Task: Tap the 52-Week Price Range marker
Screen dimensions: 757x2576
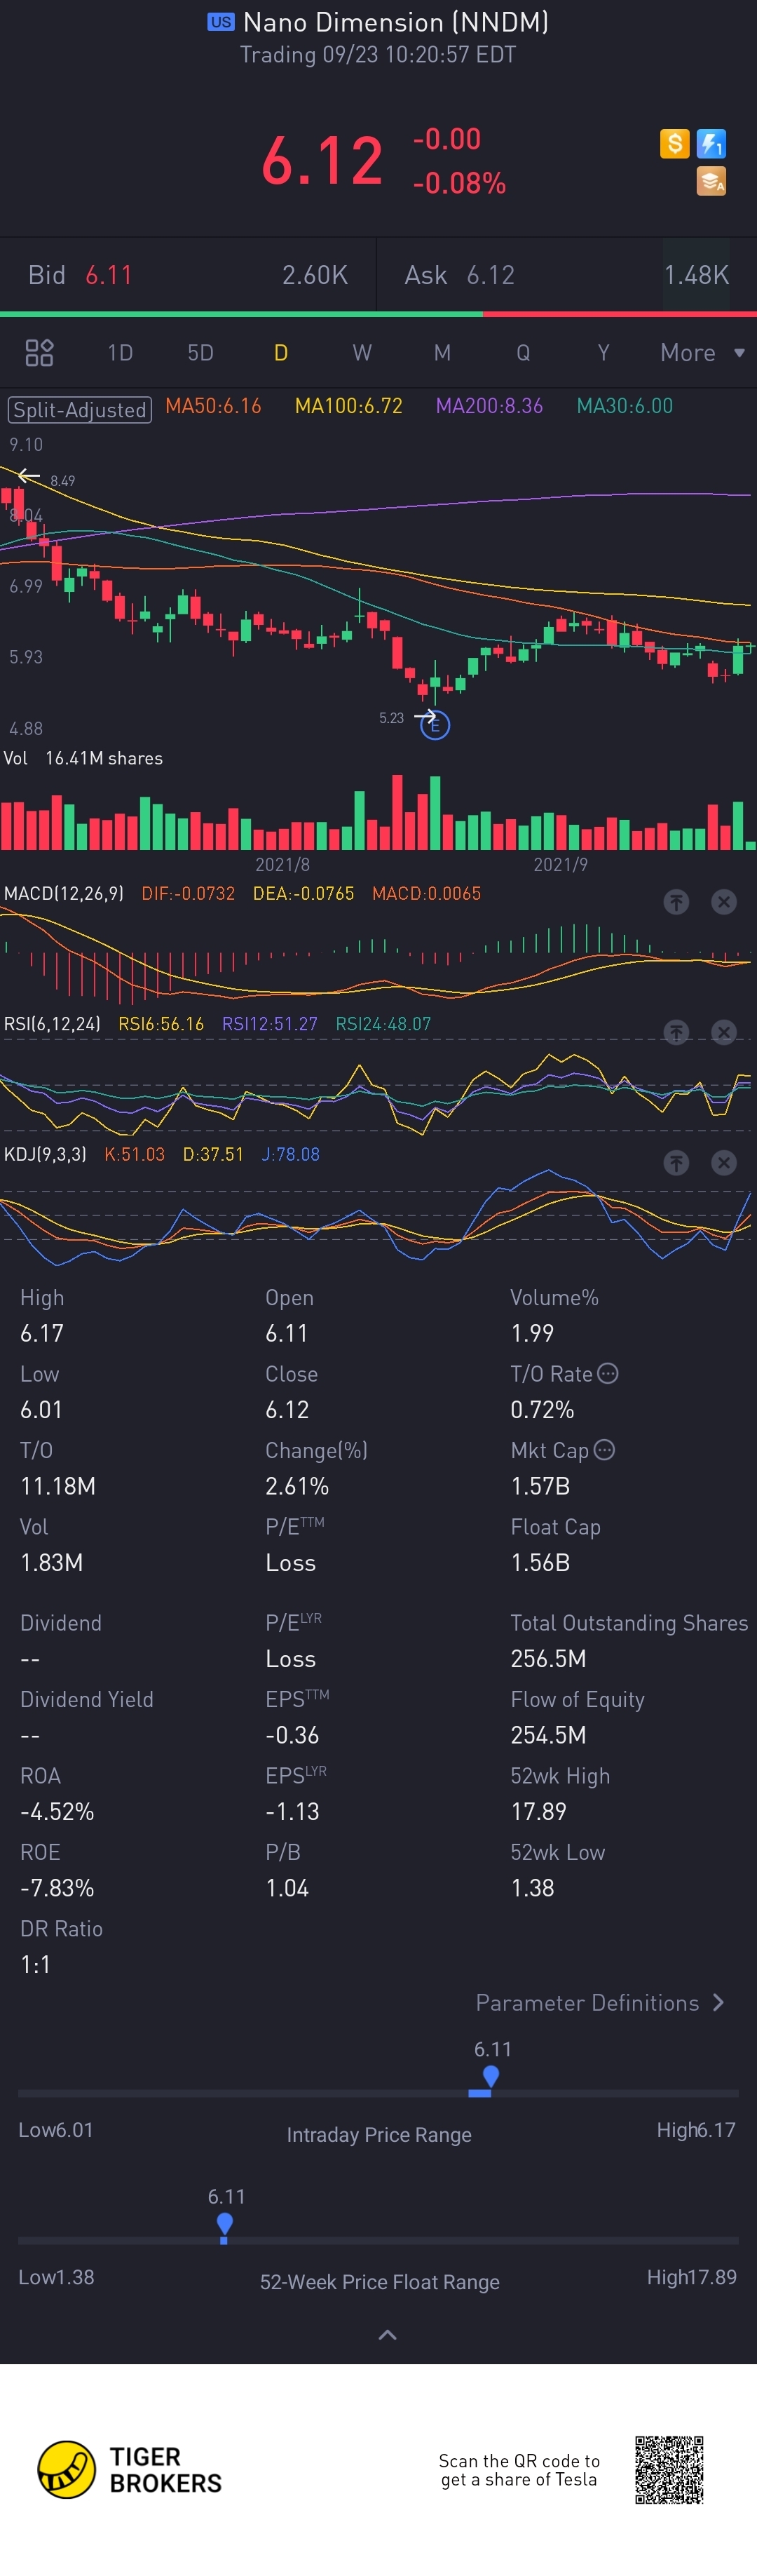Action: coord(225,2225)
